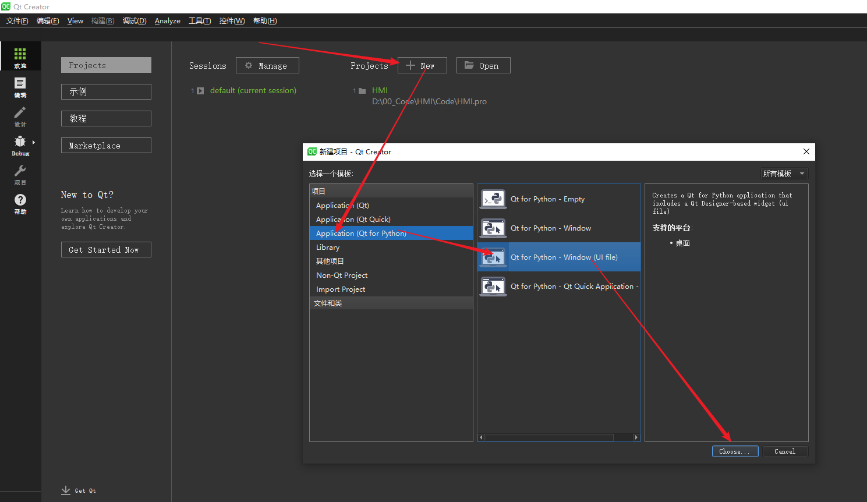
Task: Click the Qt for Python - Empty template icon
Action: point(493,199)
